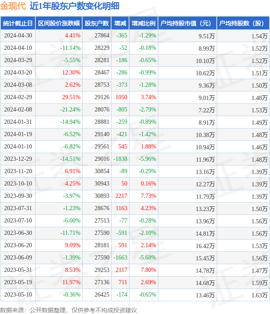Viewport: 270px width, 314px height.
Task: Click the 近1年股东户数变化明细 heading
Action: pyautogui.click(x=75, y=6)
